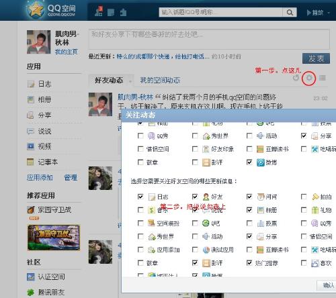
Task: Launch 家园守卫战 from recommended apps
Action: [49, 209]
